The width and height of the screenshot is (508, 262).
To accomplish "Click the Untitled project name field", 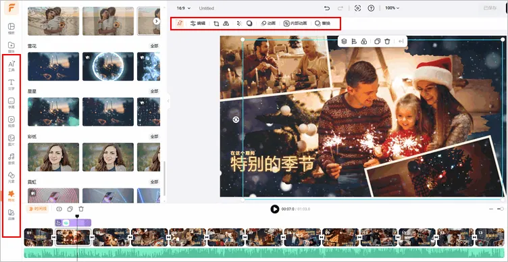I will coord(207,8).
